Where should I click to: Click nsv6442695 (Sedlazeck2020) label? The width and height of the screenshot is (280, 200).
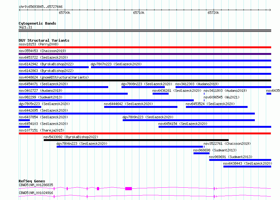pos(43,110)
